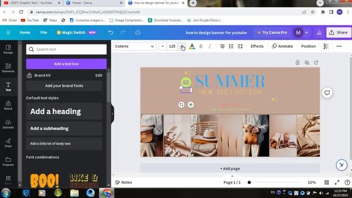This screenshot has width=352, height=198.
Task: Add a new page via top icon
Action: [316, 63]
